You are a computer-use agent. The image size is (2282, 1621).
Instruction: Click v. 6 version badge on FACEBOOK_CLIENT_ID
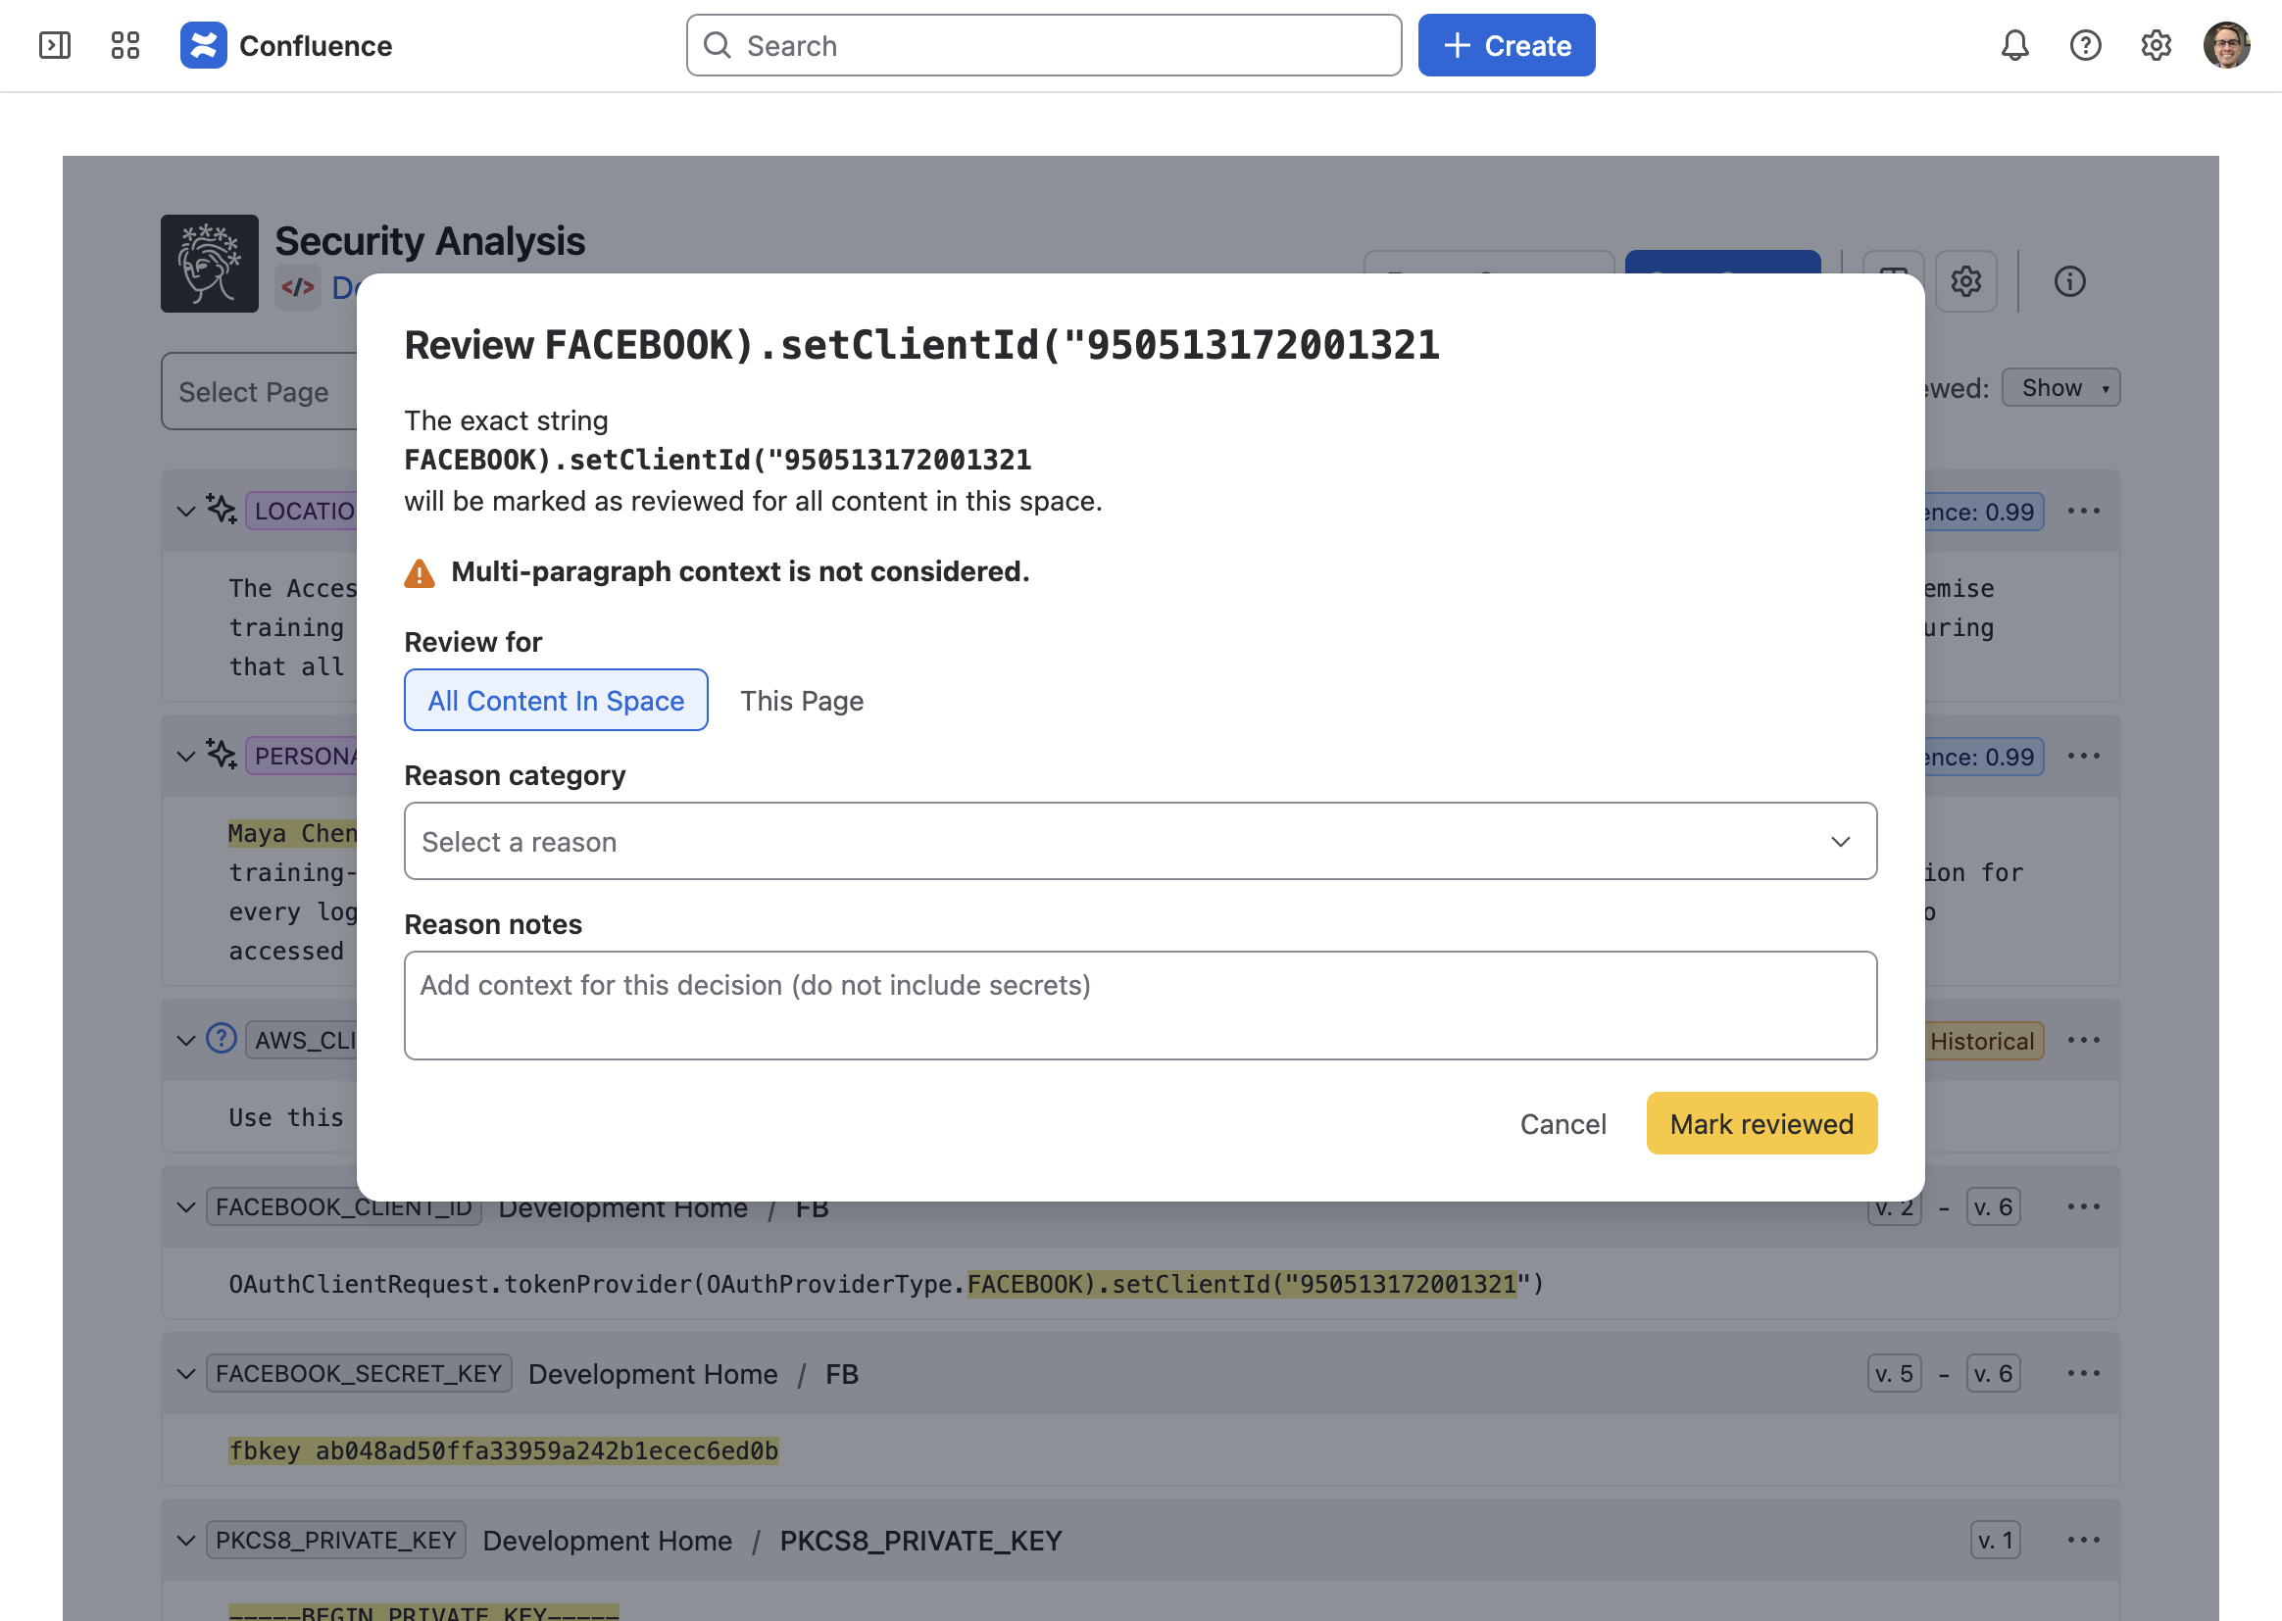click(1993, 1206)
